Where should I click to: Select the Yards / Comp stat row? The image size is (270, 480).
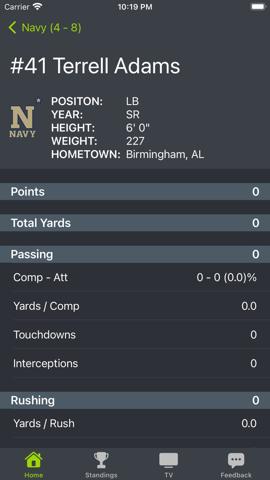[135, 306]
